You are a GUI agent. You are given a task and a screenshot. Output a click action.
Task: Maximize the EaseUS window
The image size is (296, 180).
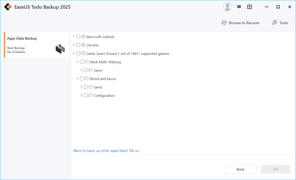[x=278, y=7]
